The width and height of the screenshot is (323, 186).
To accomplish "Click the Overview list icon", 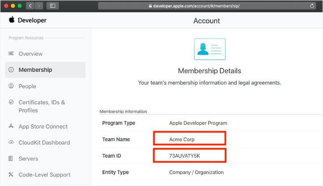I will [11, 54].
